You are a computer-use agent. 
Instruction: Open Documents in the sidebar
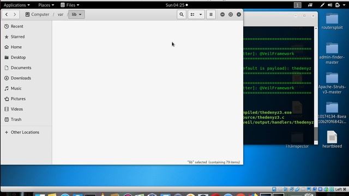26,68
